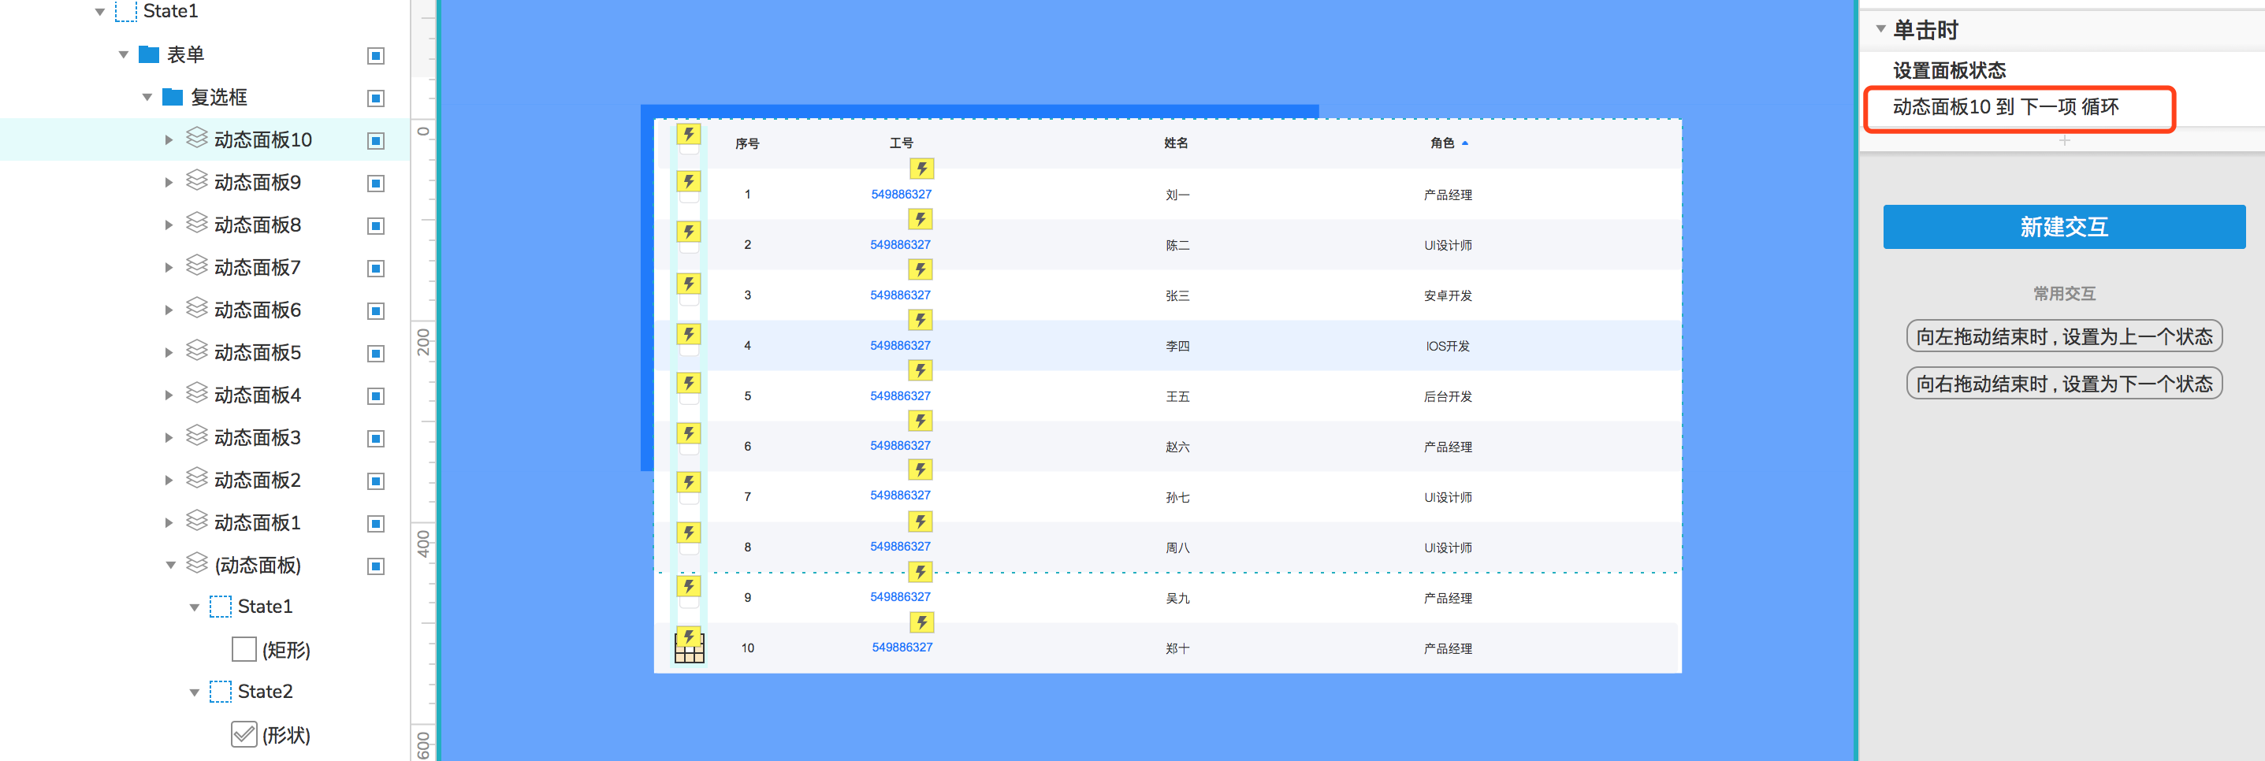Toggle the view square for 动态面板6
This screenshot has width=2265, height=761.
click(x=375, y=311)
